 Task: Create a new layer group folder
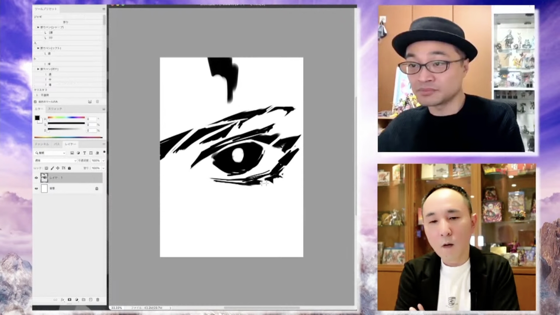[84, 300]
